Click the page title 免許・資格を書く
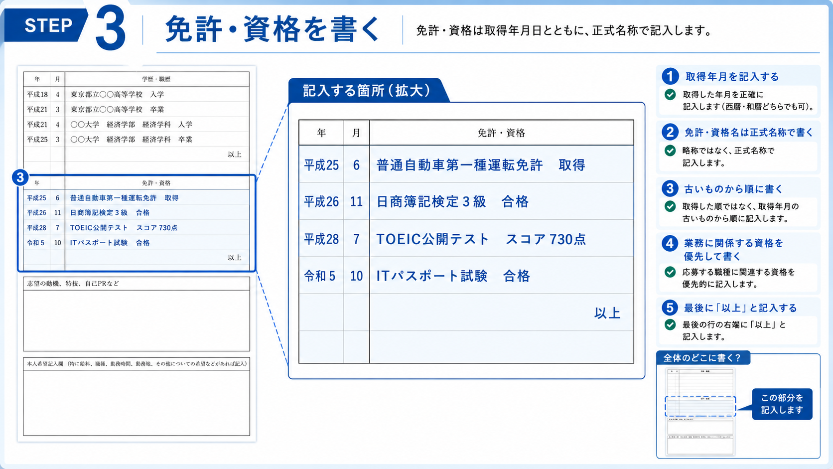Viewport: 833px width, 469px height. (x=272, y=29)
